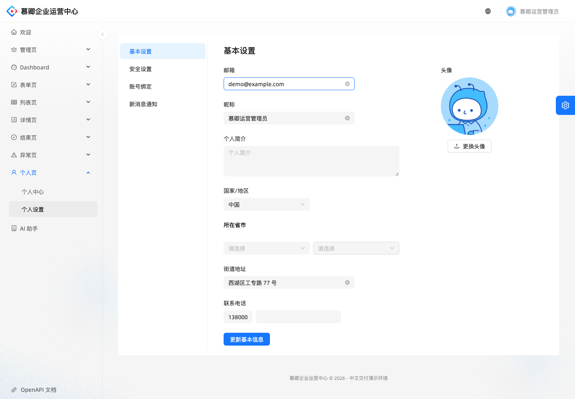575x399 pixels.
Task: Focus the empty phone number field
Action: click(298, 317)
